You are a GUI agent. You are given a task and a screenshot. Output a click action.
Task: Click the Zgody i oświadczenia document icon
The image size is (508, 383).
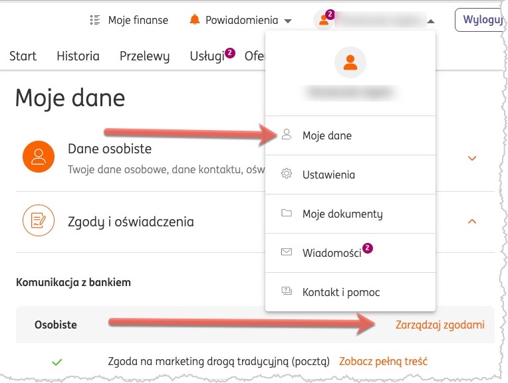(x=39, y=220)
